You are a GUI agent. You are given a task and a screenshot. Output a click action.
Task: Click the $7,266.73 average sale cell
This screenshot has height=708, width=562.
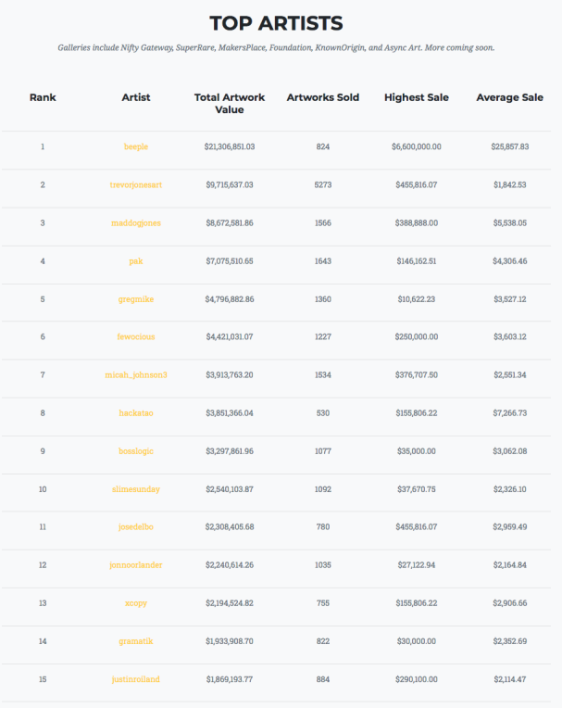point(509,412)
